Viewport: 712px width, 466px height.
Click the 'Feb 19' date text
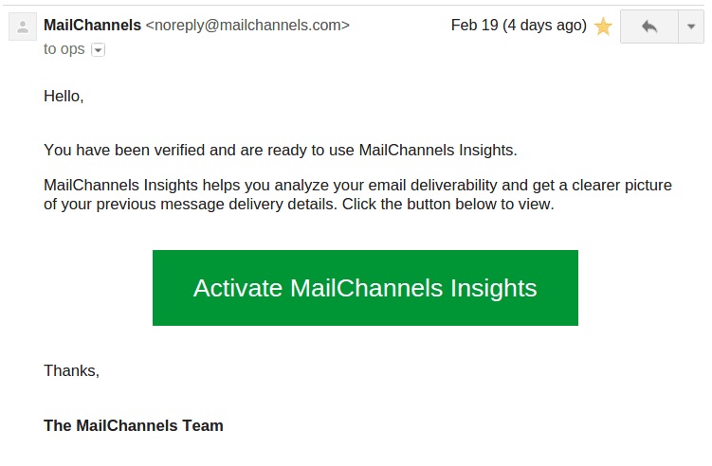tap(474, 26)
